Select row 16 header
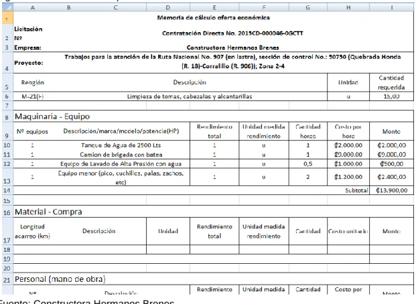Screen dimensions: 418x304 pyautogui.click(x=7, y=212)
